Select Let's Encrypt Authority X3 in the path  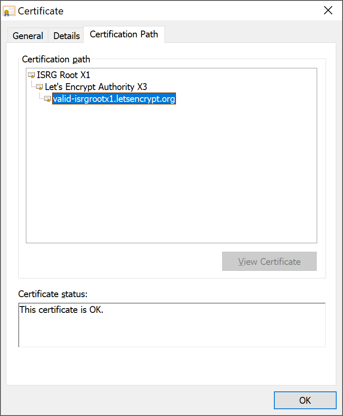click(96, 87)
